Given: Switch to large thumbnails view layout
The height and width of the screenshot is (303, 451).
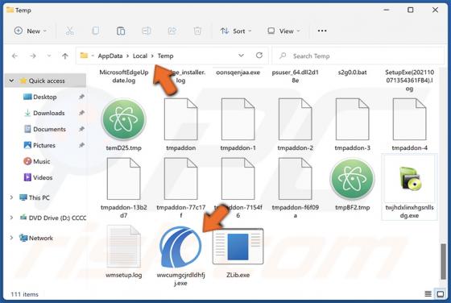Looking at the screenshot, I should click(441, 293).
